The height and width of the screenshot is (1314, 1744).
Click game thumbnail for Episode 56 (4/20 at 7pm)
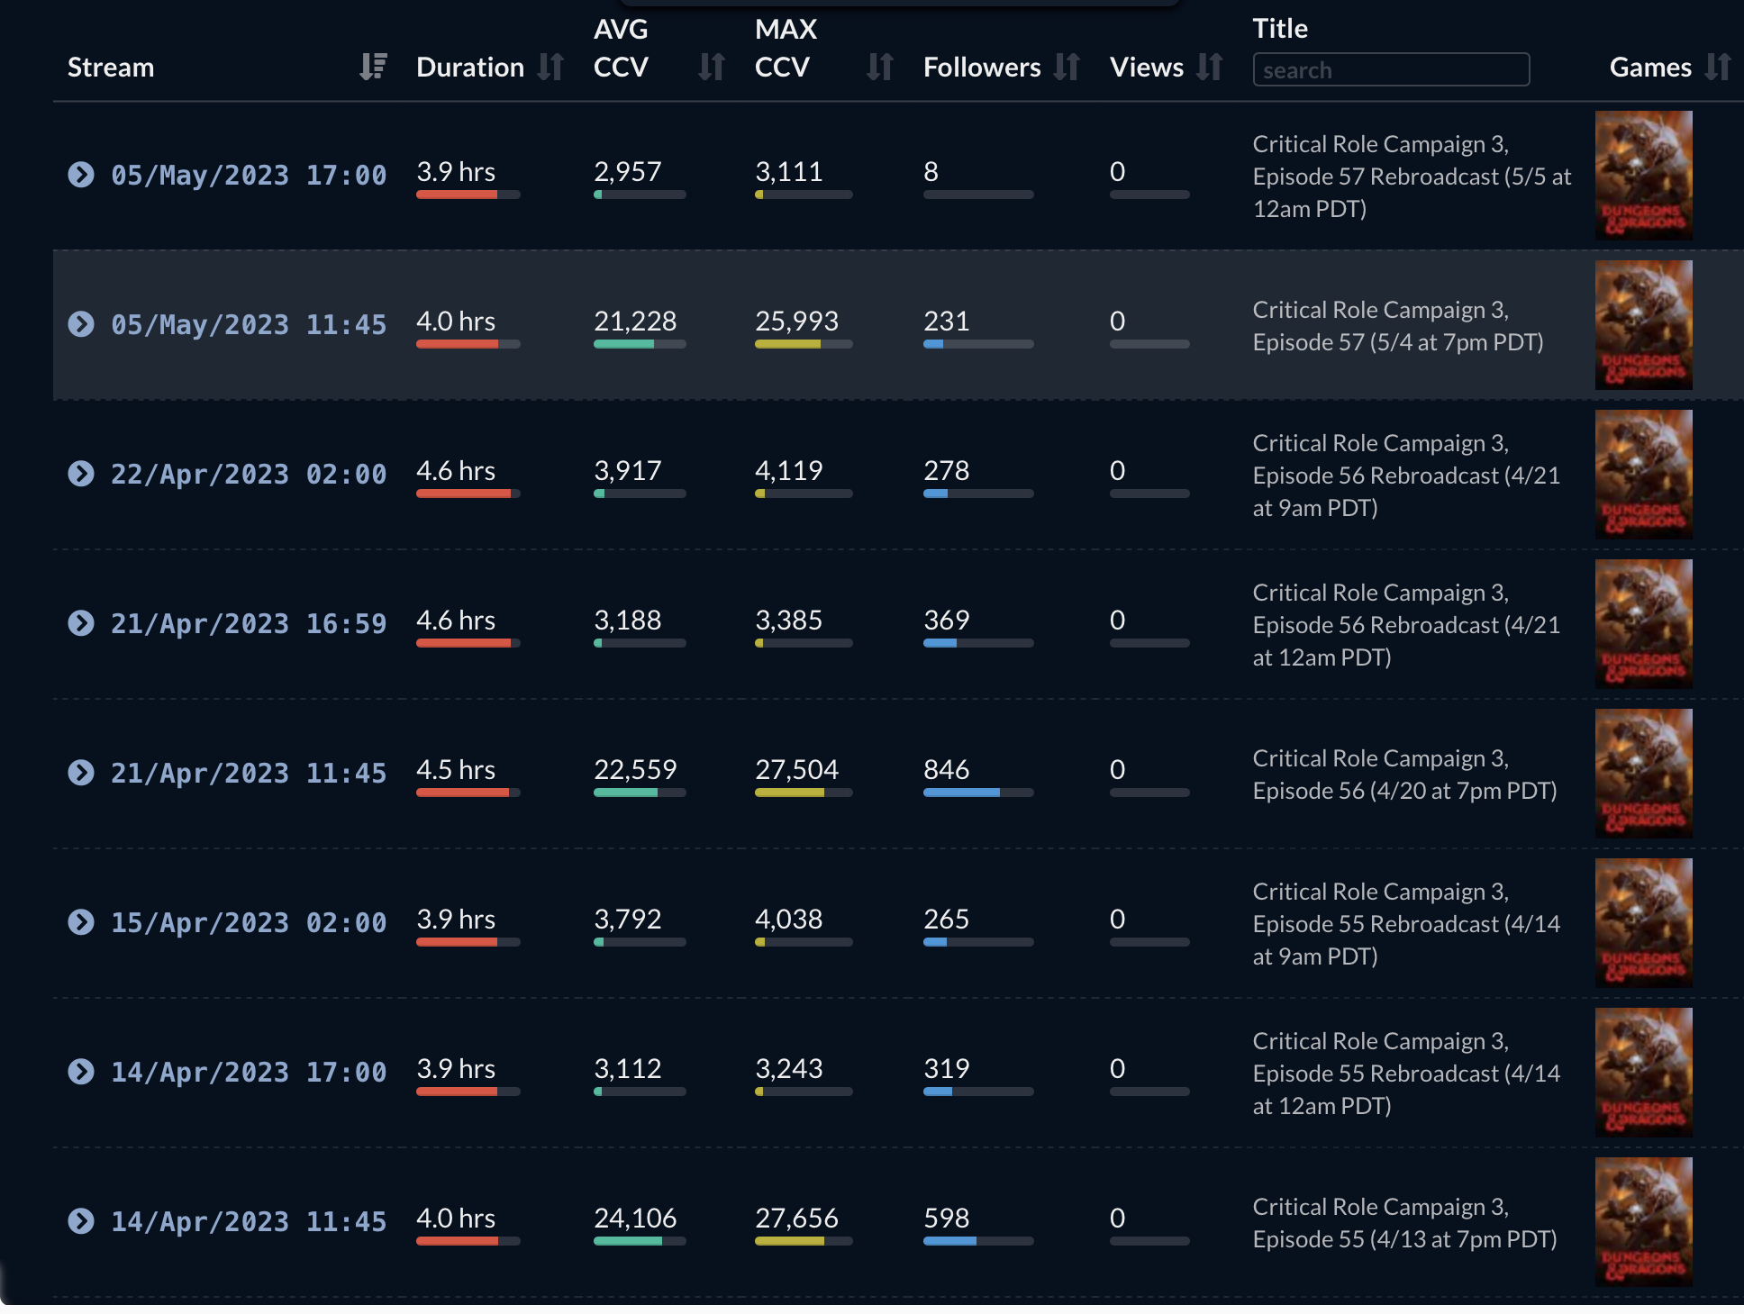pos(1643,774)
